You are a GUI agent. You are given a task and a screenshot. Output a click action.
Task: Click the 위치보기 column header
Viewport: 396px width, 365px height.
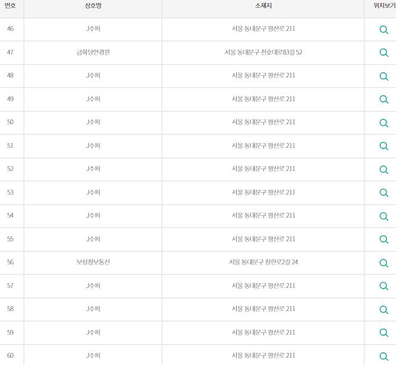pos(384,5)
